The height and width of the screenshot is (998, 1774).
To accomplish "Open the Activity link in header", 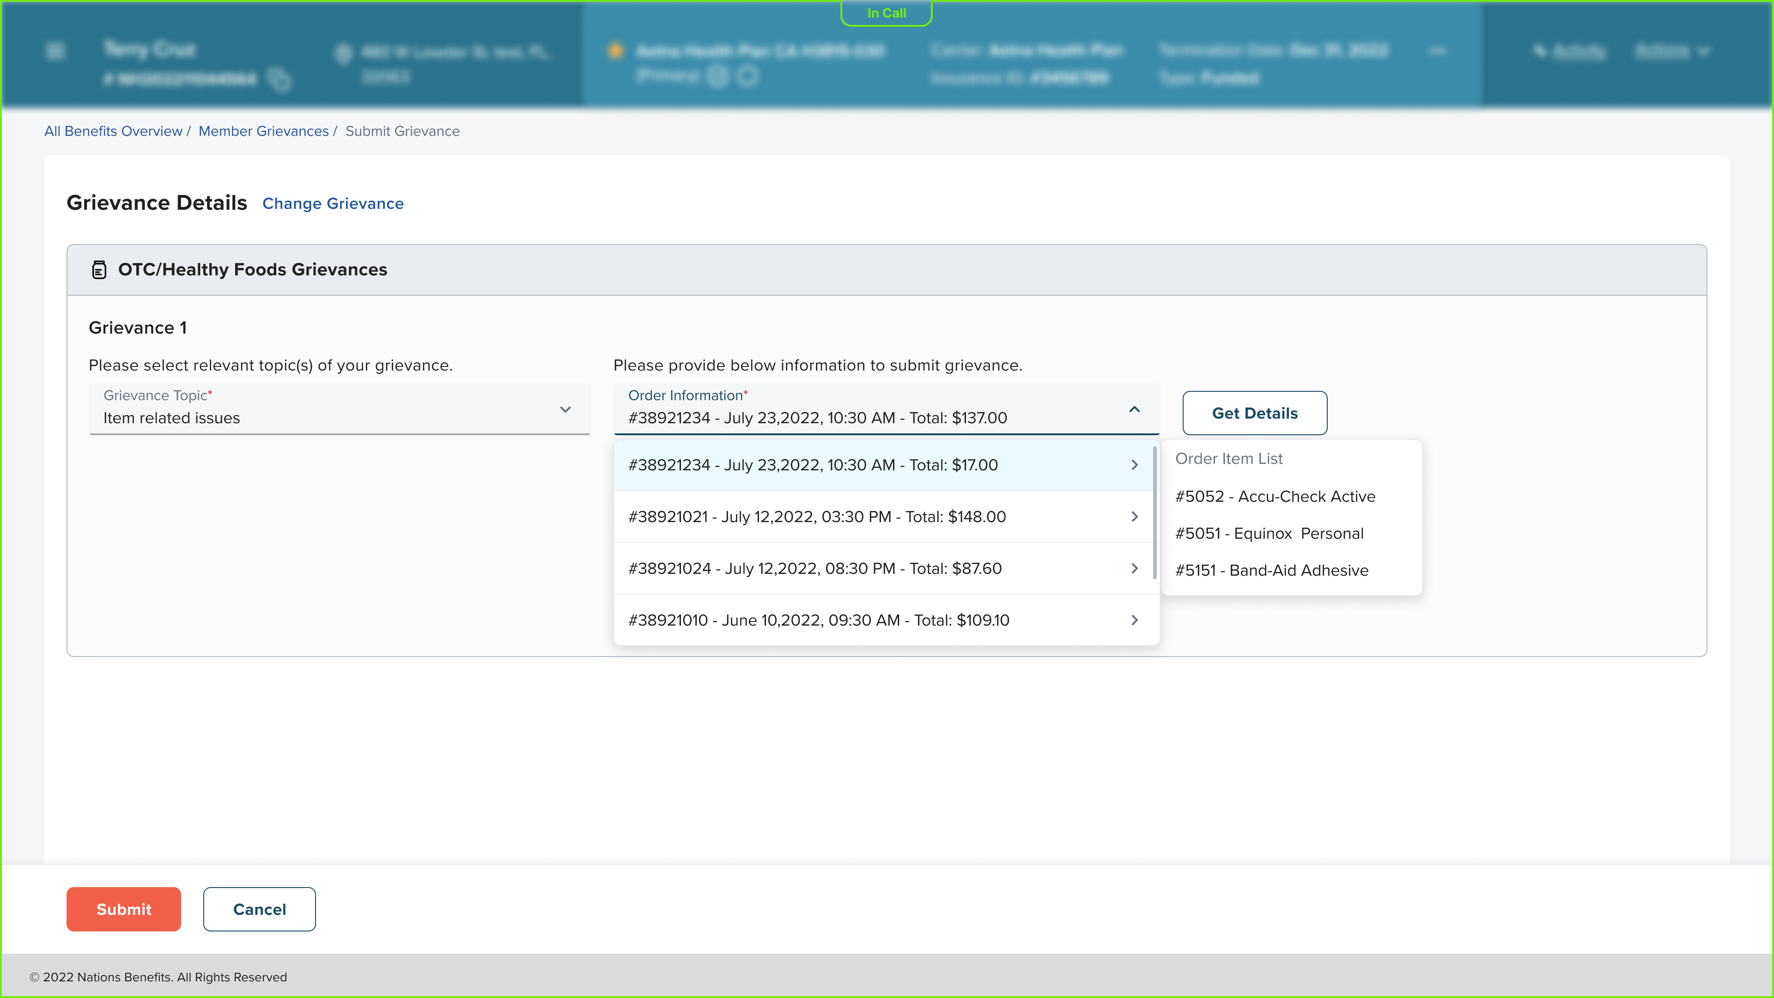I will click(1570, 51).
